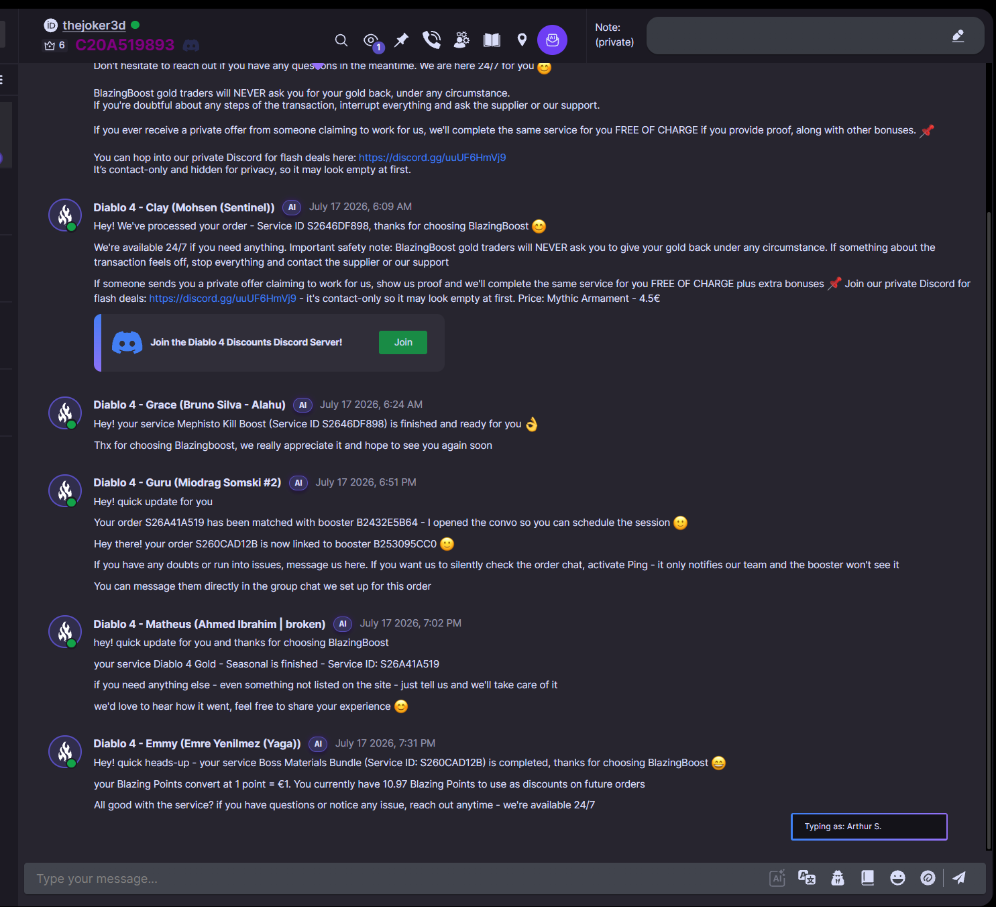Click the swirl attachment icon in message bar
The width and height of the screenshot is (996, 907).
click(928, 878)
